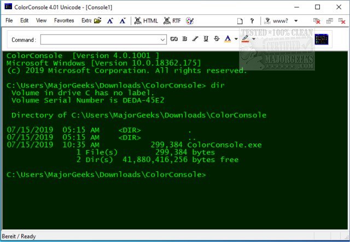Open the File menu
This screenshot has height=242, width=350.
tap(9, 21)
